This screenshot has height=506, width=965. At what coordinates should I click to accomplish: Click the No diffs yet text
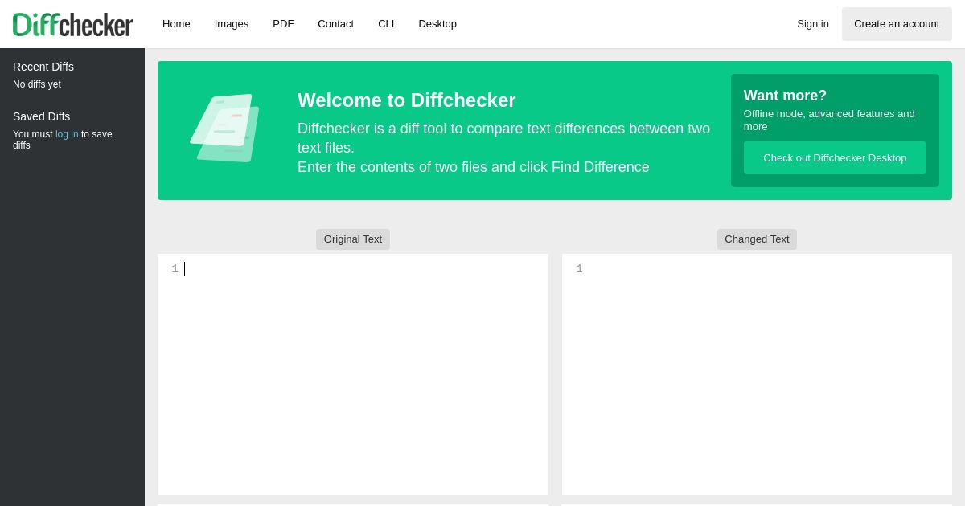37,84
